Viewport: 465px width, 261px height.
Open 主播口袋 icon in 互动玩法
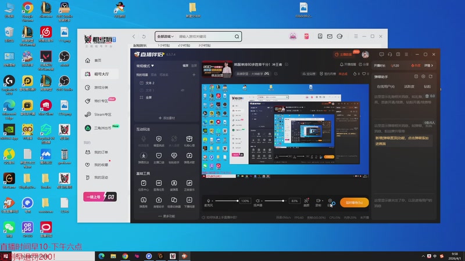159,155
